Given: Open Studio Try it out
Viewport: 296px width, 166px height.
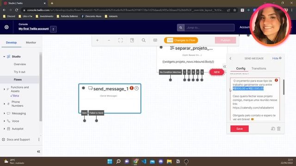Looking at the screenshot, I should coord(19,72).
